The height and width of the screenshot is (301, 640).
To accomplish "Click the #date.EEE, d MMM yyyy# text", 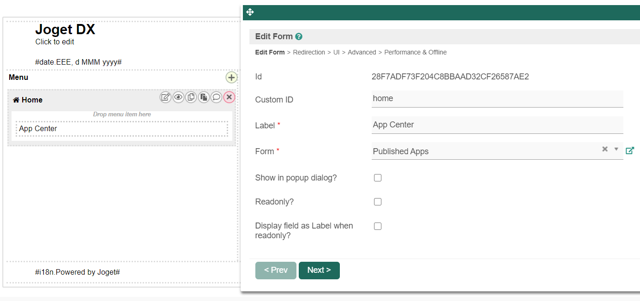I will tap(78, 62).
